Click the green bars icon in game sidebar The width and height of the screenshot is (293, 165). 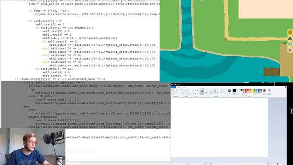pos(290,38)
